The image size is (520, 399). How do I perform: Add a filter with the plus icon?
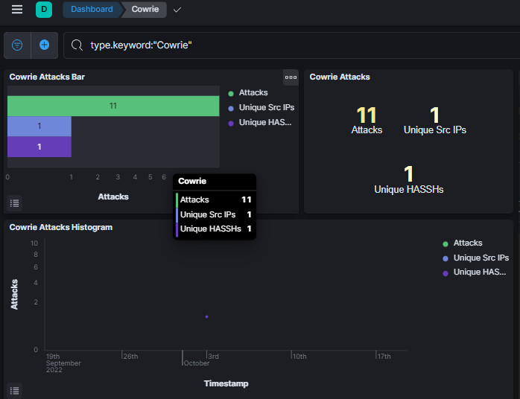pos(44,45)
